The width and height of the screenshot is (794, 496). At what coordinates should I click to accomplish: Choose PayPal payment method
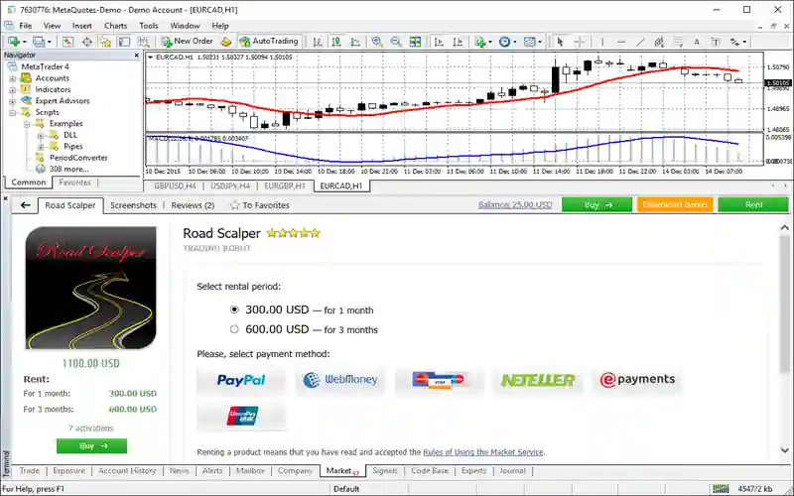(241, 380)
